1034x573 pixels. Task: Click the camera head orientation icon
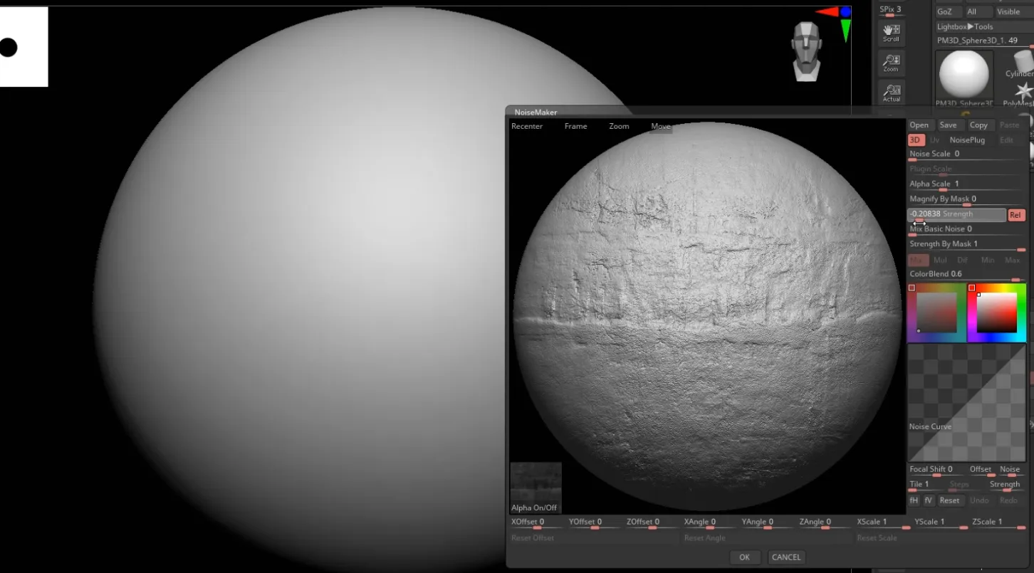(806, 50)
